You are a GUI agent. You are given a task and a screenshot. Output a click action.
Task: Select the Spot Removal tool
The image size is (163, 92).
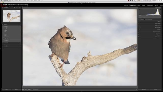(x=142, y=19)
